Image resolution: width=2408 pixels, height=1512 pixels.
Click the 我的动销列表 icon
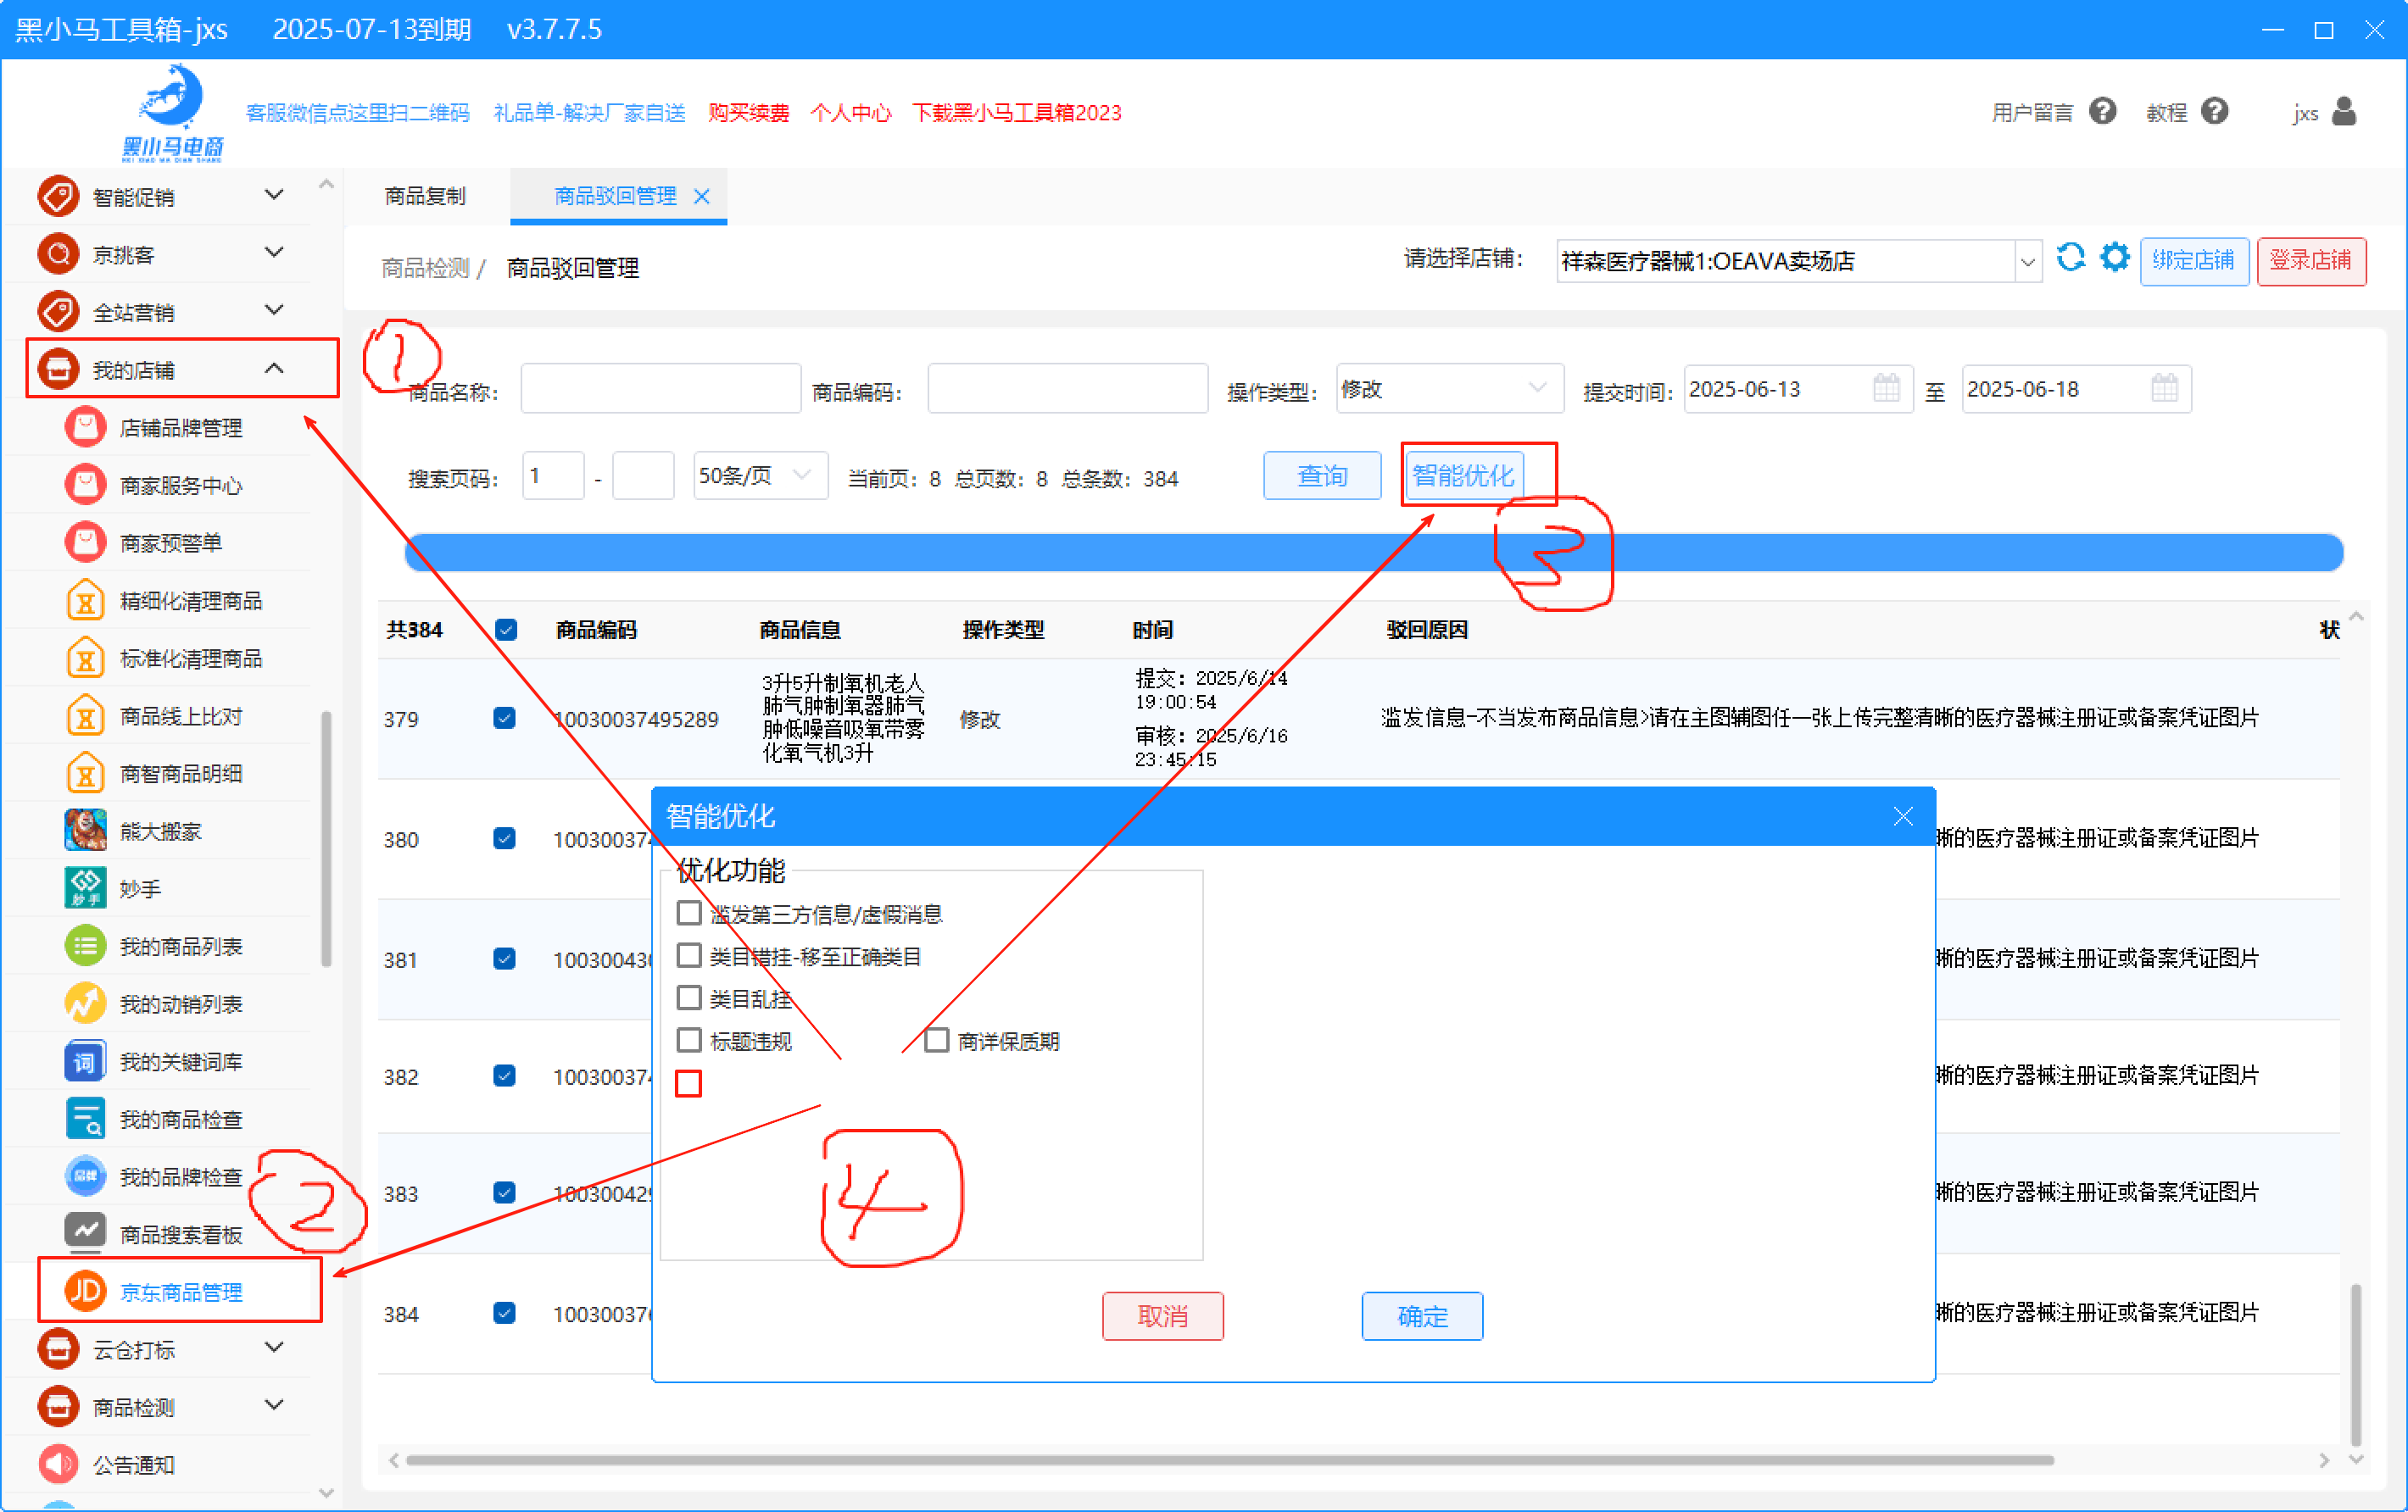click(85, 1004)
